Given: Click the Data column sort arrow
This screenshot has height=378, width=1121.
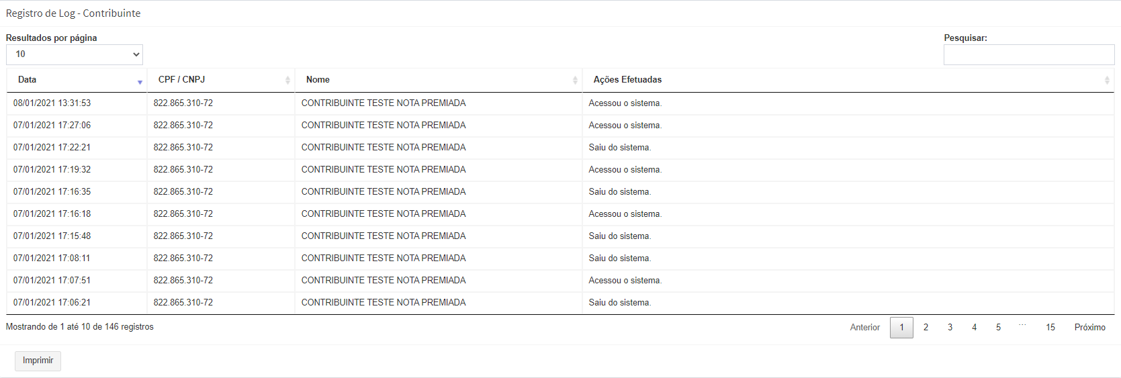Looking at the screenshot, I should tap(140, 81).
